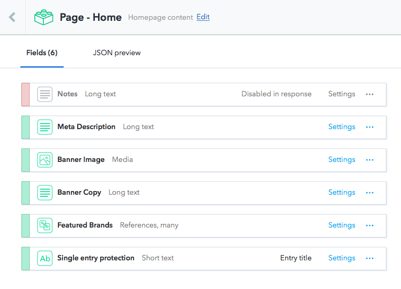Grab the green handle of Banner Copy
This screenshot has width=401, height=289.
point(26,193)
